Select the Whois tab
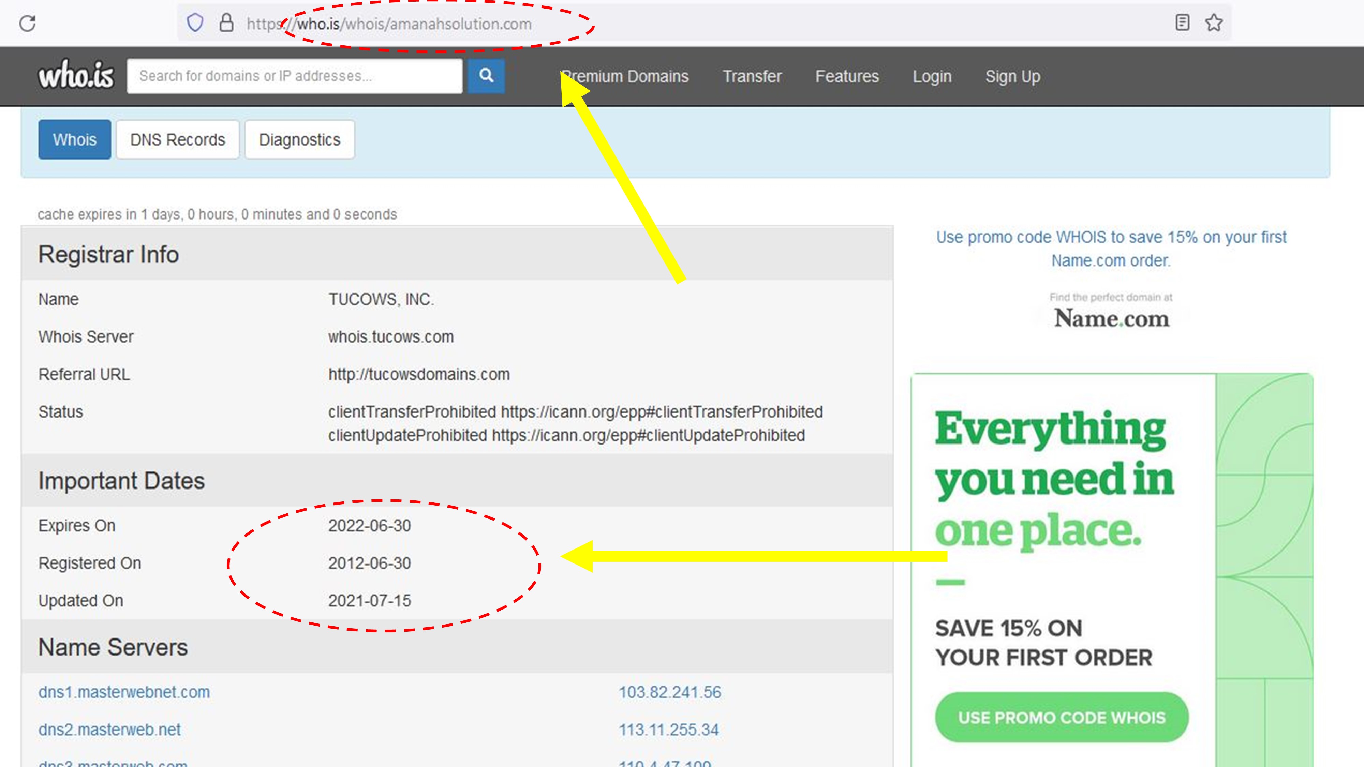Screen dimensions: 1364x767 point(75,140)
